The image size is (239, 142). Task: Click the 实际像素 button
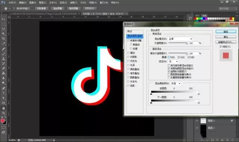(x=41, y=9)
